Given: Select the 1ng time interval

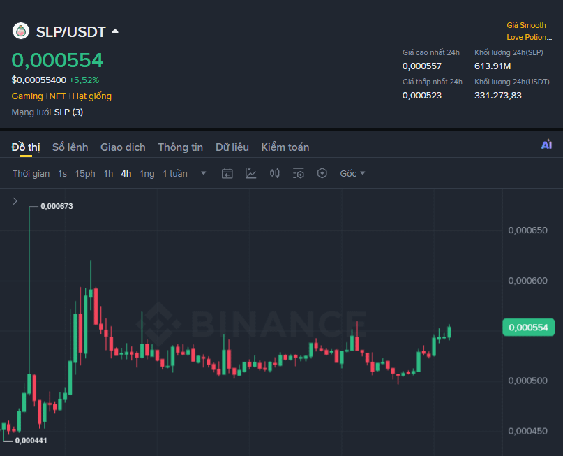Looking at the screenshot, I should click(x=147, y=174).
